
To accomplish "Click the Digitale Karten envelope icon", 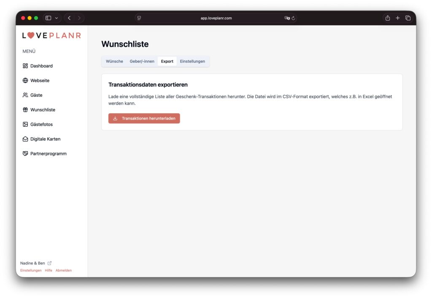I will (25, 139).
